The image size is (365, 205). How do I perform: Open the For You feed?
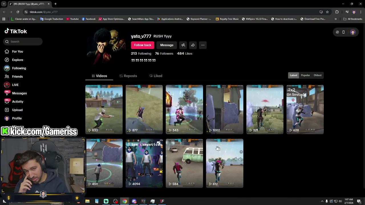pos(17,52)
